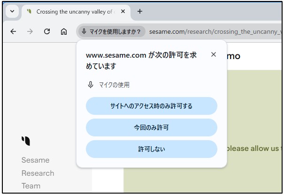Image resolution: width=284 pixels, height=195 pixels.
Task: Deny microphone with 許可しない
Action: (x=151, y=149)
